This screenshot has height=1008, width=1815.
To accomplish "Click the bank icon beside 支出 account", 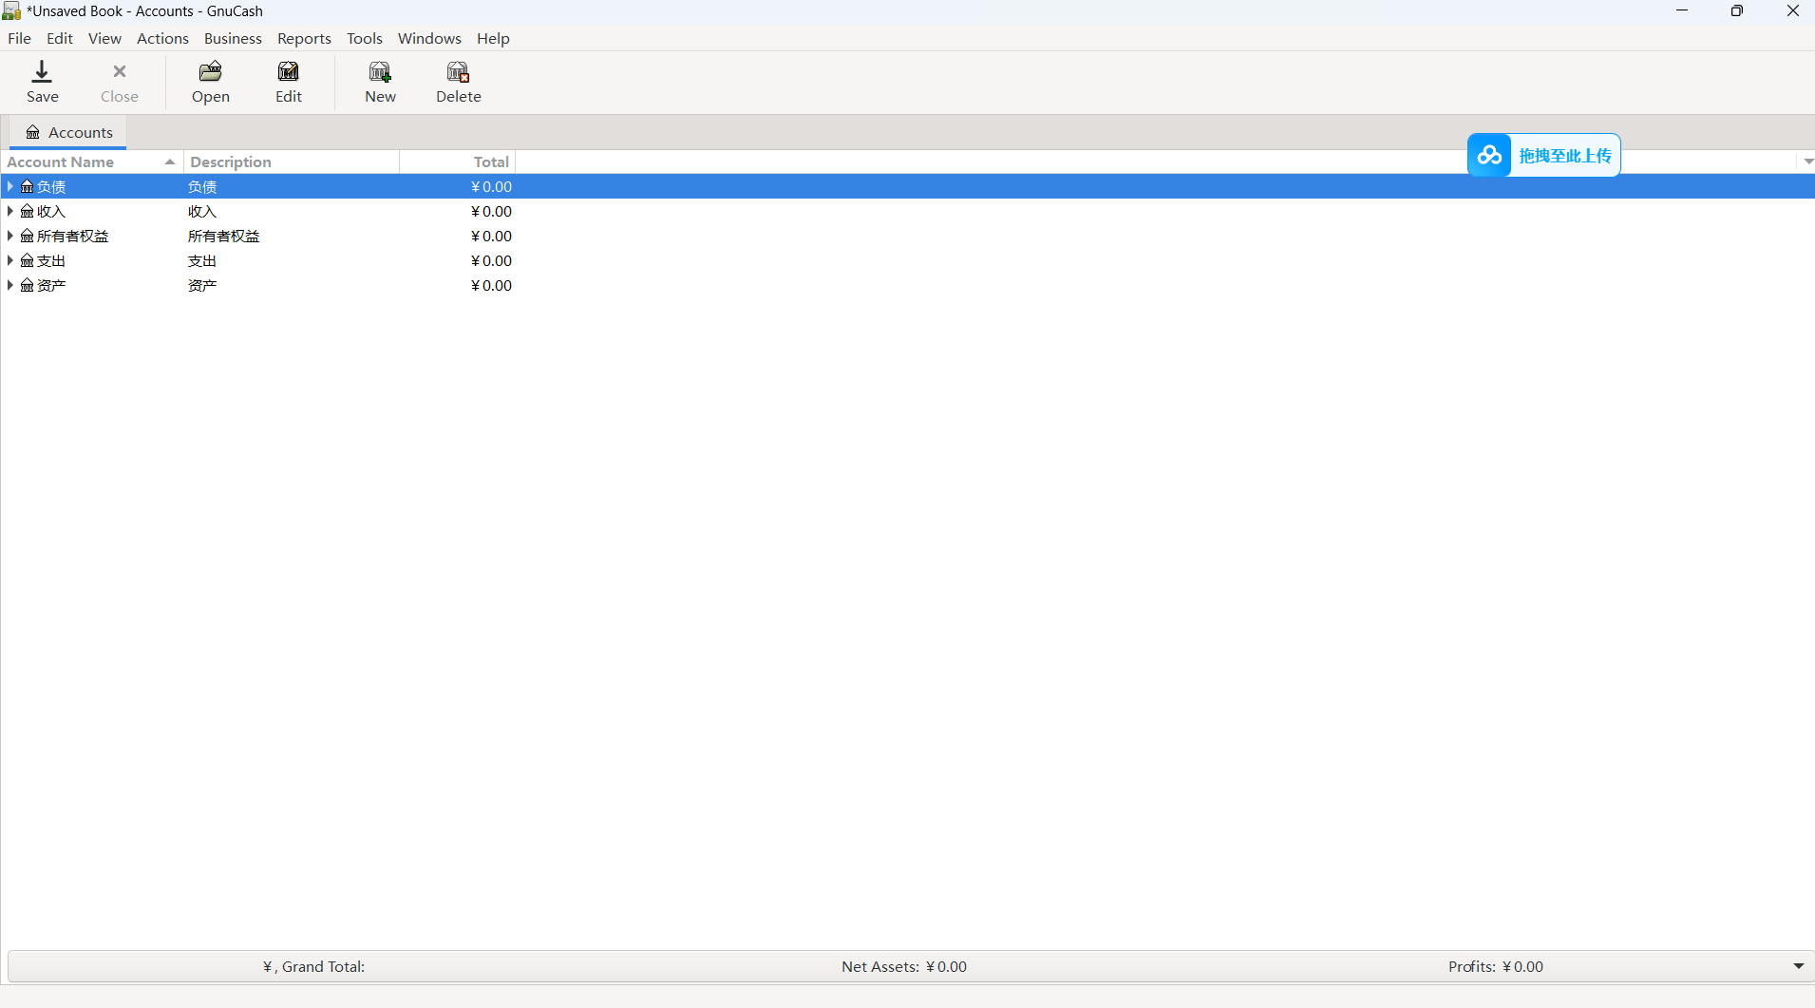I will [28, 261].
